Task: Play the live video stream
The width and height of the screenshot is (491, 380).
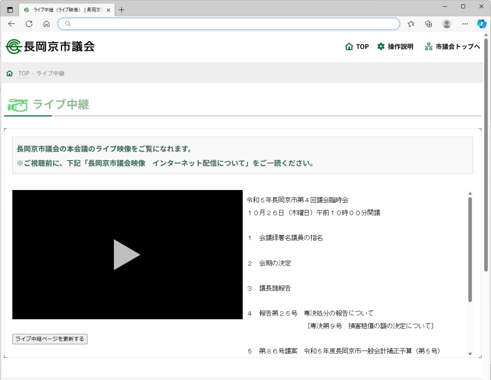Action: [127, 254]
